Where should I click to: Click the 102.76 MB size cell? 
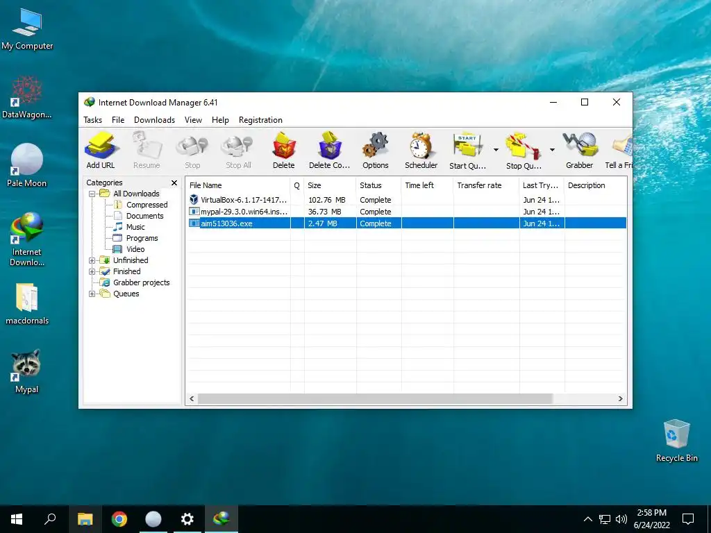pos(327,200)
